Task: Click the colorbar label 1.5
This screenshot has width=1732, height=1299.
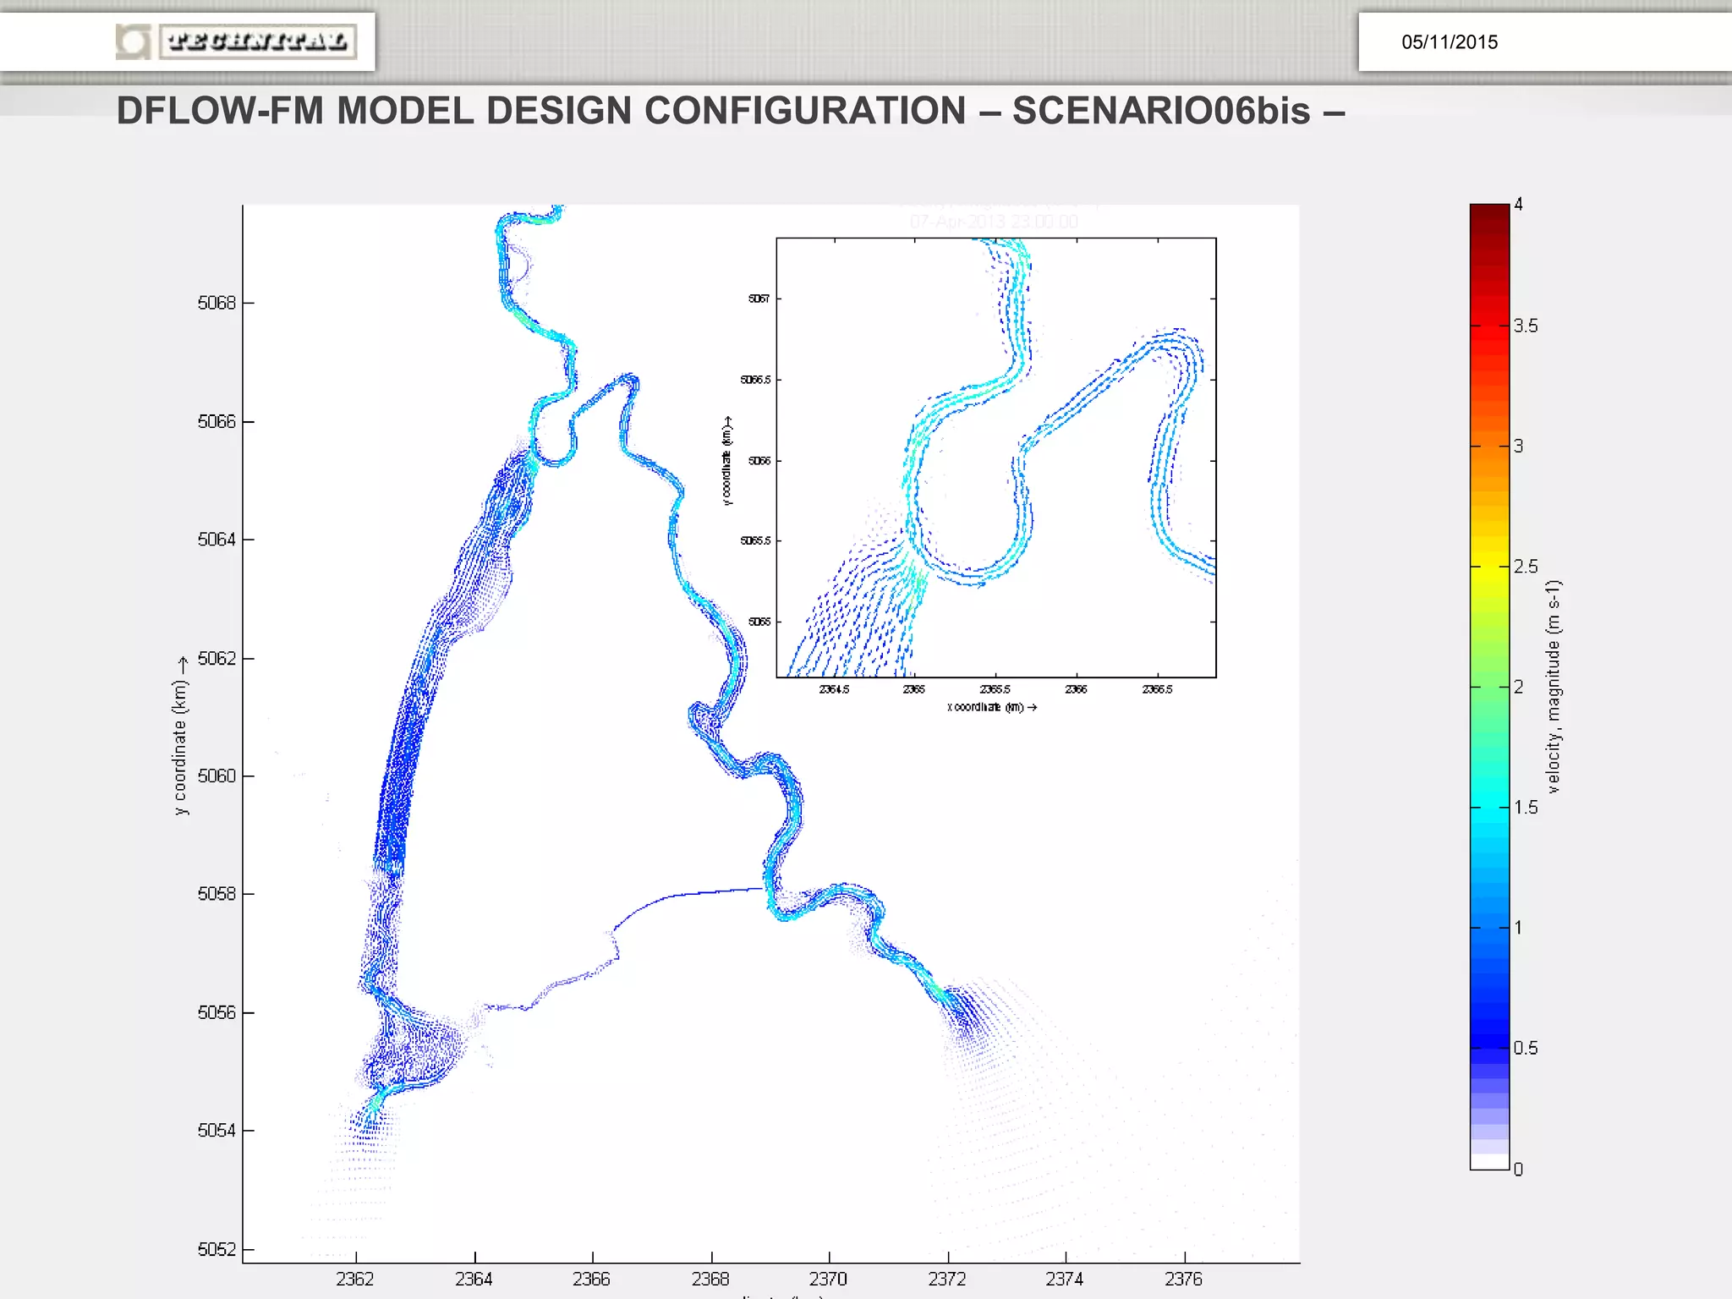Action: coord(1526,807)
